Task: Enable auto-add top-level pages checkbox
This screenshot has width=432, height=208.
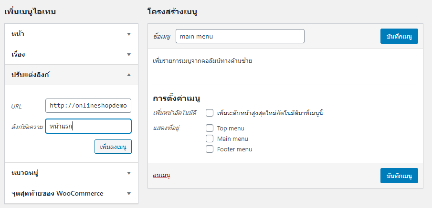Action: tap(210, 113)
